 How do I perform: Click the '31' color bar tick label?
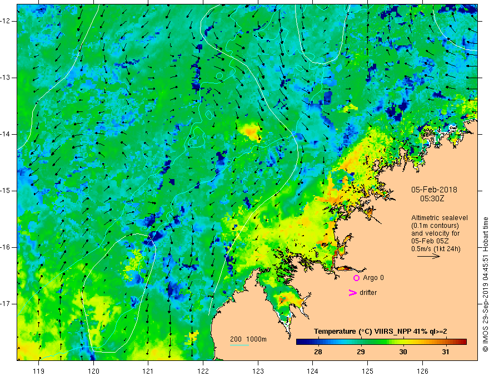pyautogui.click(x=446, y=352)
